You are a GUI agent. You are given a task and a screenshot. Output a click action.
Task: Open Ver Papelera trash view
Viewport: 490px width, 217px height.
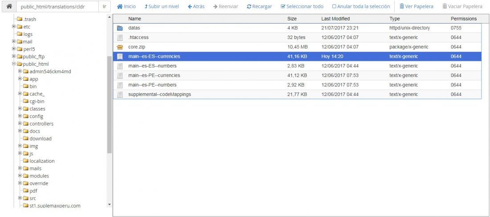tap(416, 6)
